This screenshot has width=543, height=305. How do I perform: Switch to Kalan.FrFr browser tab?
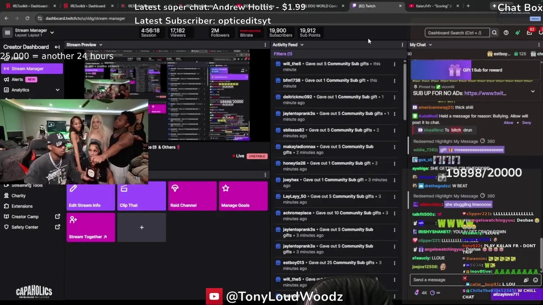pos(434,6)
